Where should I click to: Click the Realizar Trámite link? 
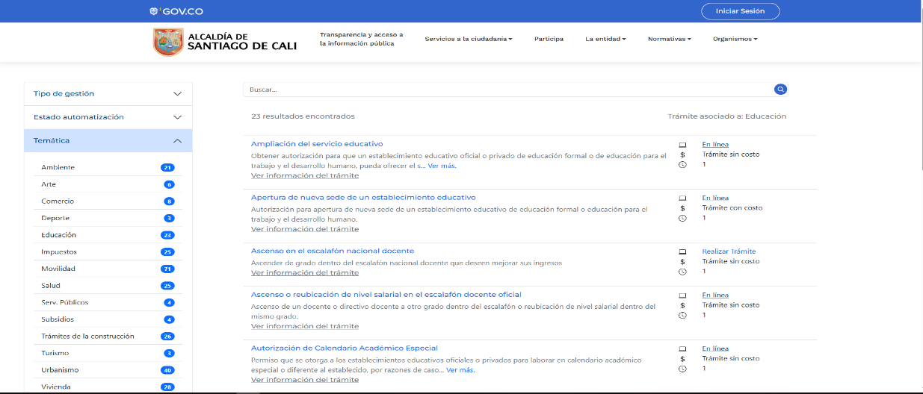pyautogui.click(x=729, y=251)
